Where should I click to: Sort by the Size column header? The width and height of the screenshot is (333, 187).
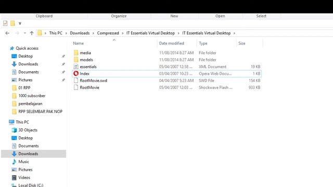click(241, 43)
